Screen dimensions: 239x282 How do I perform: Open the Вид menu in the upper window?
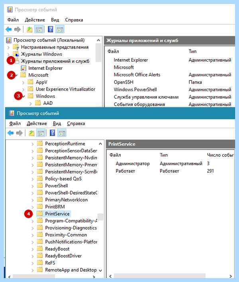pos(55,20)
